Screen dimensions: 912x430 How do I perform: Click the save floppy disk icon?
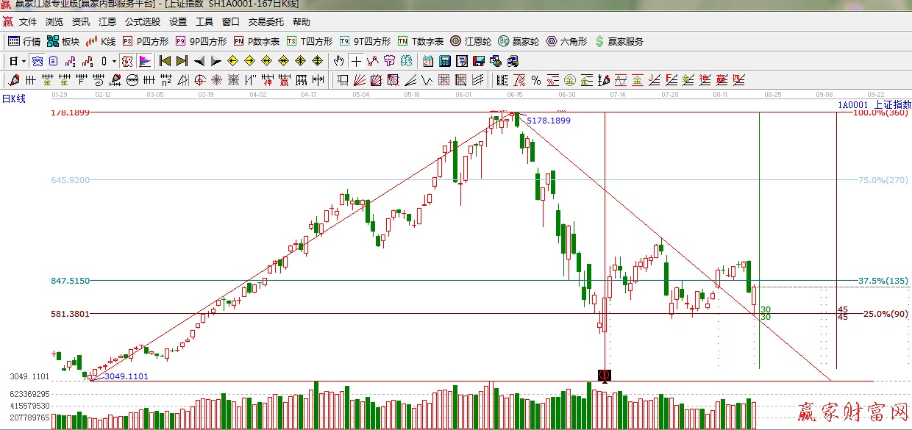[479, 61]
